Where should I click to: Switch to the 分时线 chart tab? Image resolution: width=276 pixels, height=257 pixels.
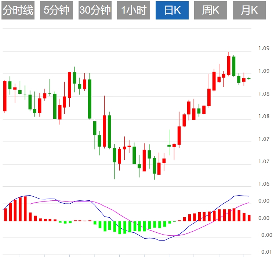point(18,10)
